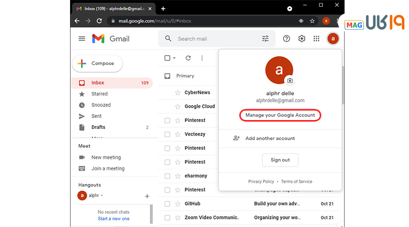This screenshot has width=409, height=227.
Task: Open the Terms of Service link
Action: (297, 181)
